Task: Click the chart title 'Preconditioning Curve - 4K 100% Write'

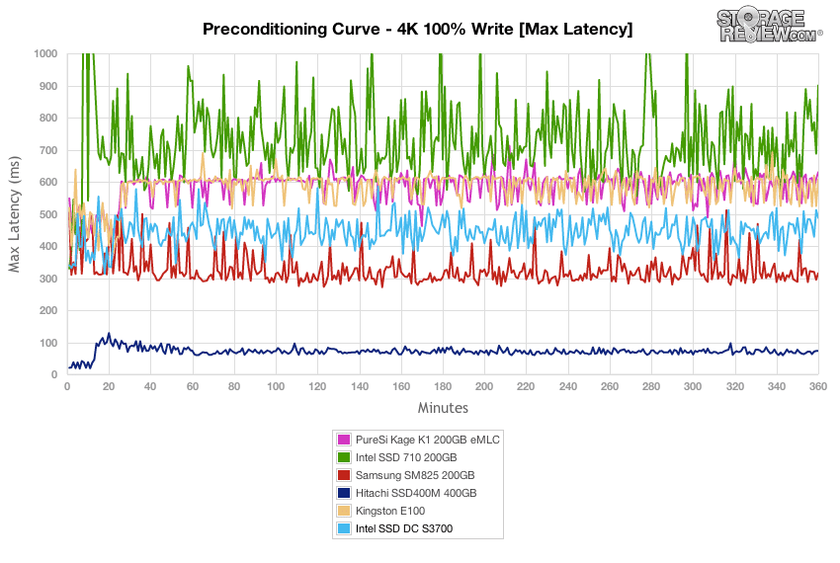Action: [358, 29]
